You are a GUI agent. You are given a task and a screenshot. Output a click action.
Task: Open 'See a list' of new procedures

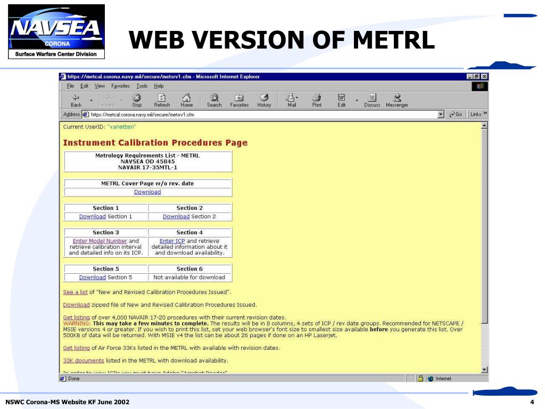point(76,292)
